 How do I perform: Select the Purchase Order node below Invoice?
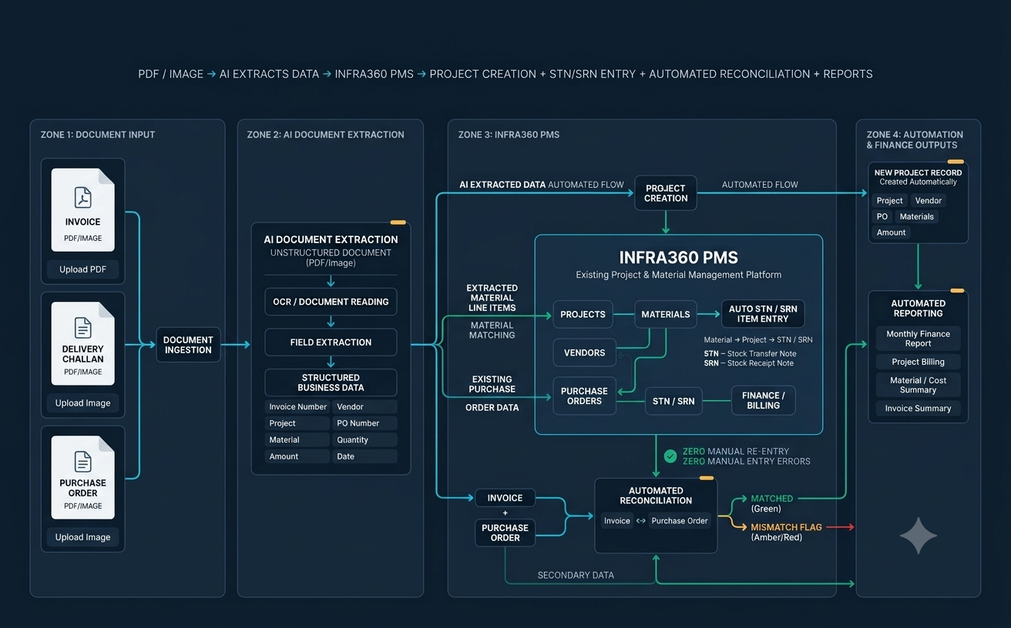[x=506, y=533]
